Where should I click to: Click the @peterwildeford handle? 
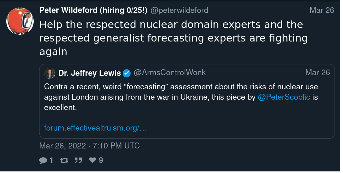[179, 10]
